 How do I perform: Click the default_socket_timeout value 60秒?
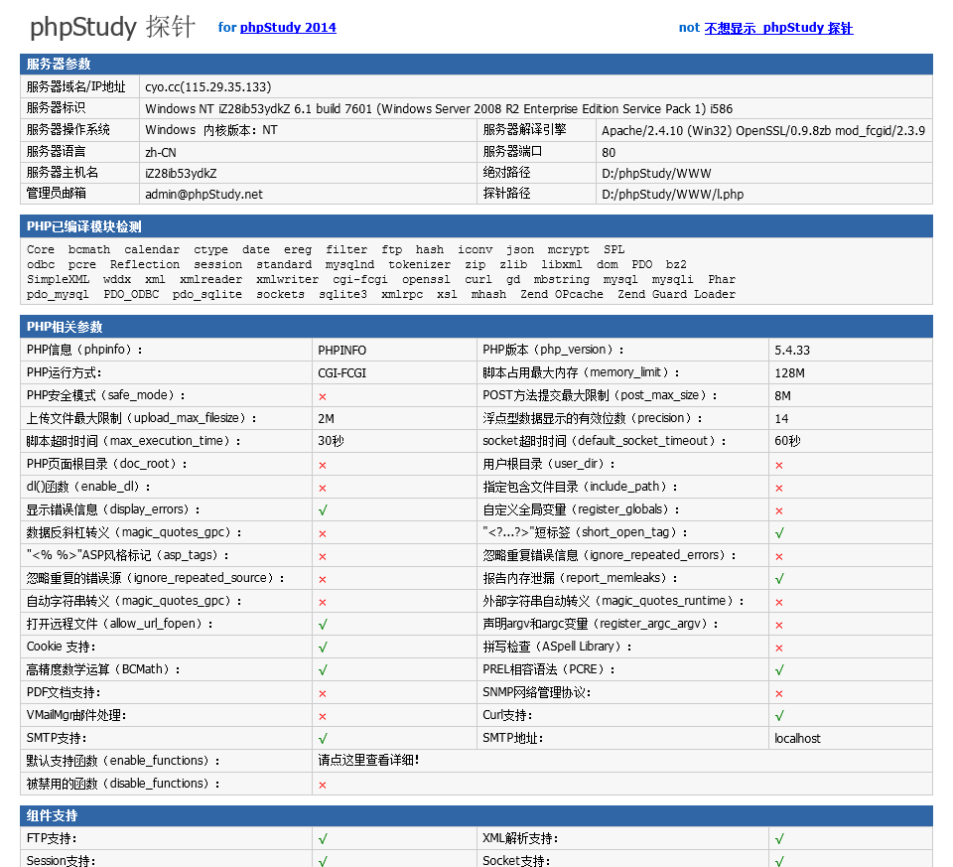pos(787,441)
